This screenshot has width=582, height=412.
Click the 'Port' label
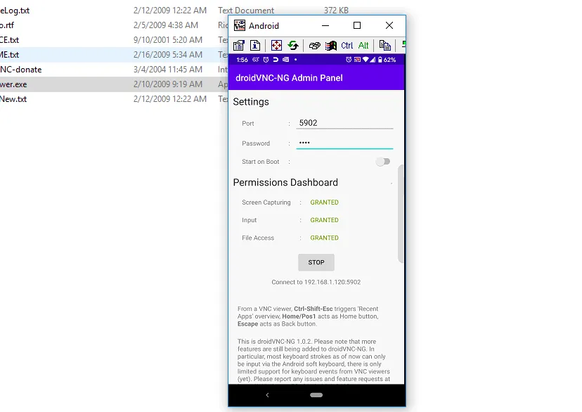(248, 124)
